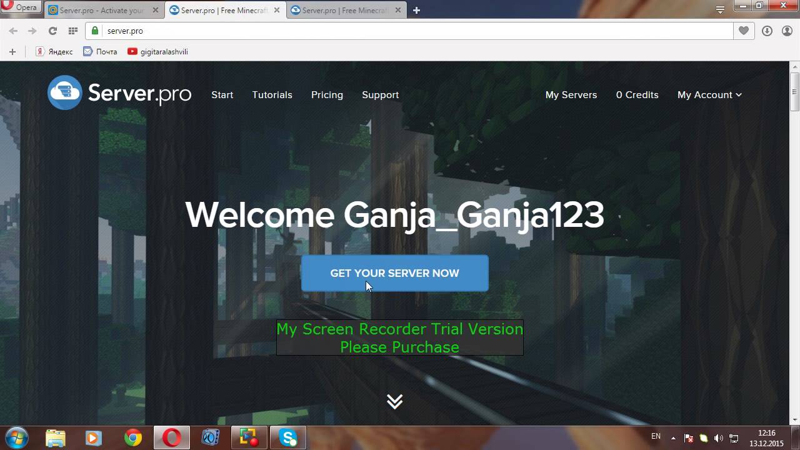Open the gigitaralashvili YouTube bookmark

157,52
